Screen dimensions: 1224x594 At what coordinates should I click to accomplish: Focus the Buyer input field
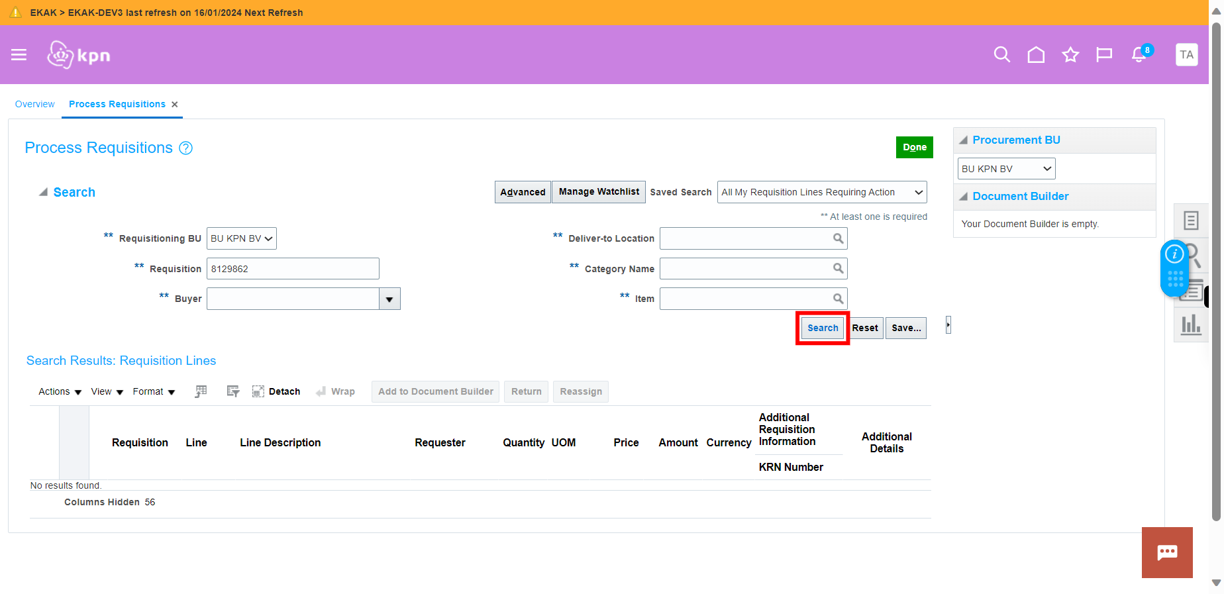(x=293, y=299)
